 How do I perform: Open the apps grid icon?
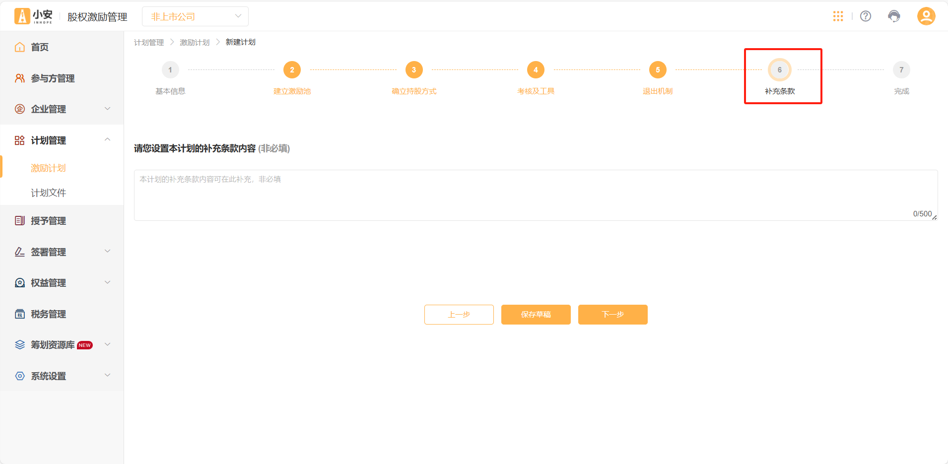click(838, 16)
